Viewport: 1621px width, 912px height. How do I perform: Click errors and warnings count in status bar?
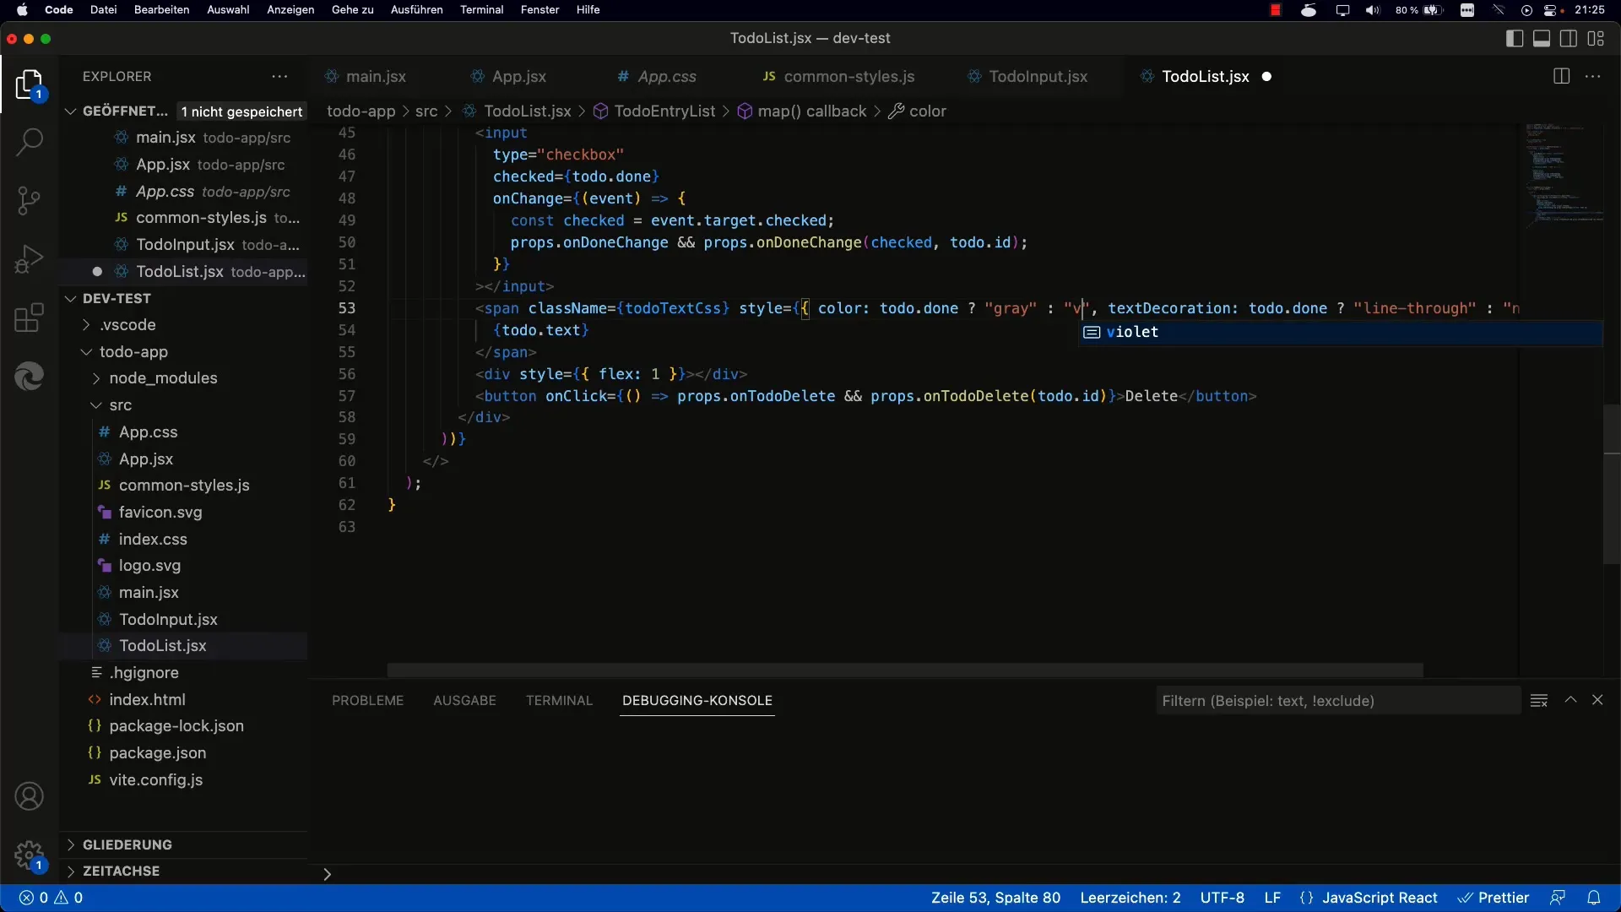[52, 898]
